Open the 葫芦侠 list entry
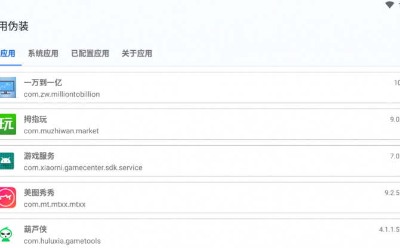The height and width of the screenshot is (248, 400). coord(200,234)
